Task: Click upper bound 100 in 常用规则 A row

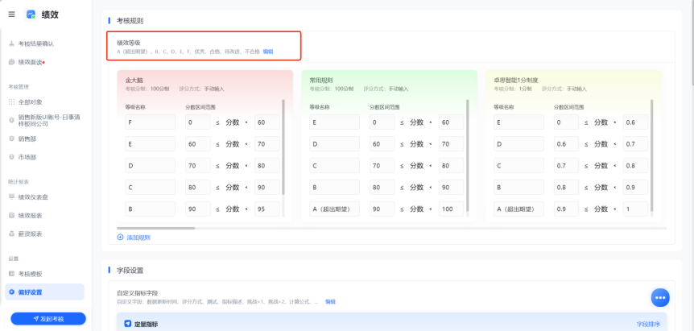Action: pyautogui.click(x=451, y=209)
